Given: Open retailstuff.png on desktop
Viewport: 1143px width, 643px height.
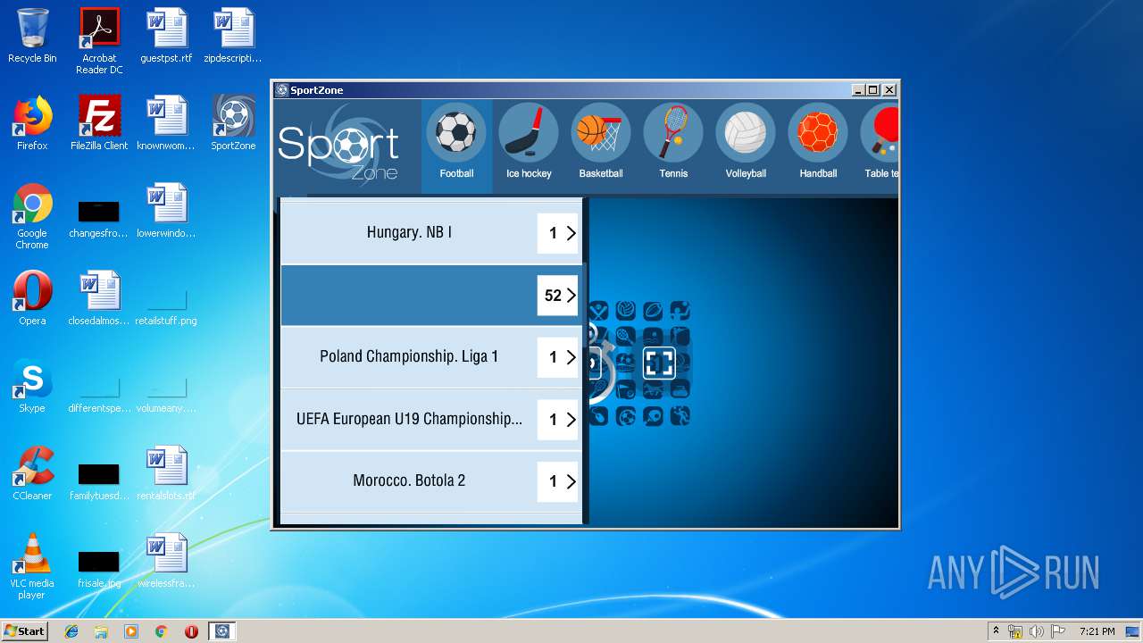Looking at the screenshot, I should [x=166, y=307].
